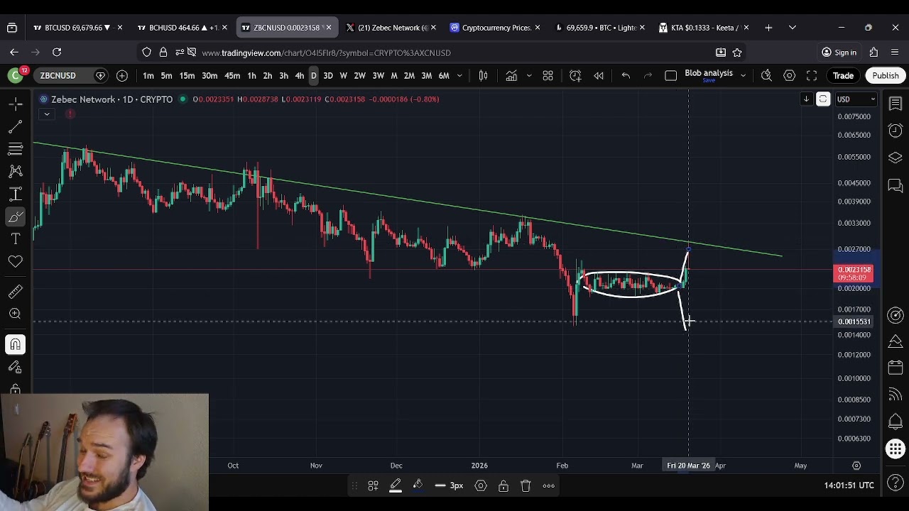This screenshot has height=511, width=909.
Task: Select the 3D timeframe
Action: (x=328, y=75)
